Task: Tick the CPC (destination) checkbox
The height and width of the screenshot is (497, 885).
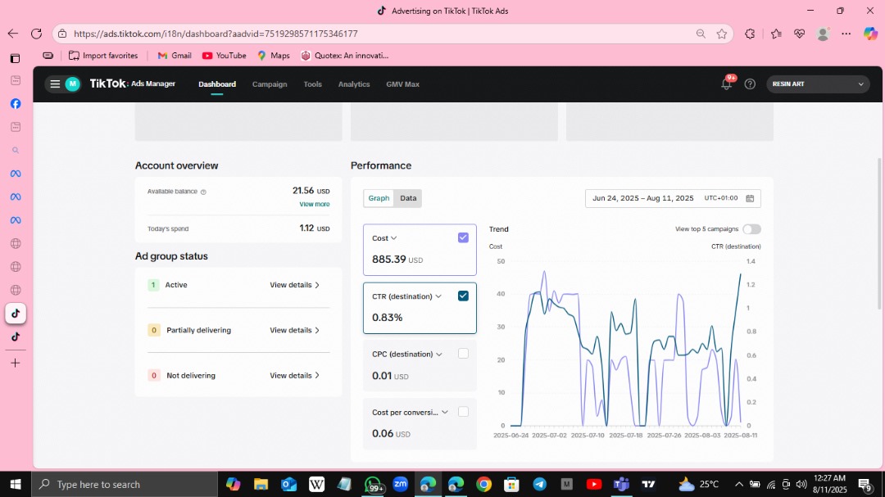Action: click(463, 354)
